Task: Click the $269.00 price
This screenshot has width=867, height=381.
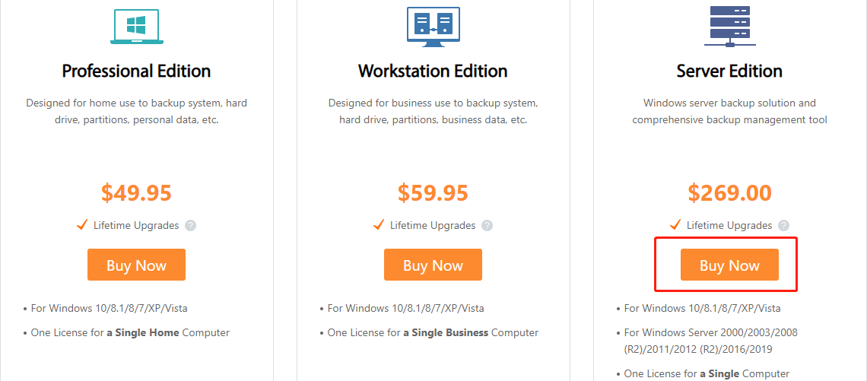Action: pyautogui.click(x=729, y=193)
